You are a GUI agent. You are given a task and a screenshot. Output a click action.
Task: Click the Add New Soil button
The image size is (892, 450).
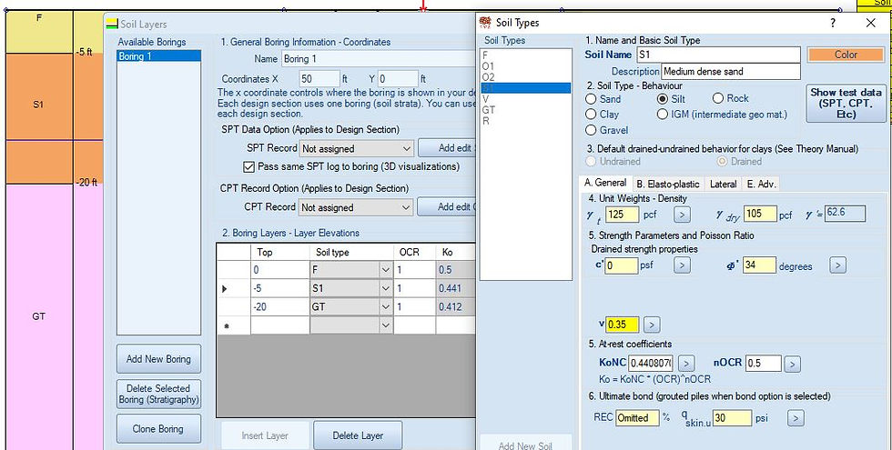pos(525,444)
